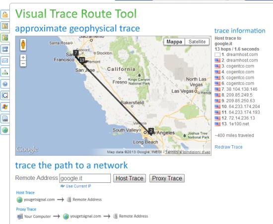Zoom out on the map with minus
The height and width of the screenshot is (224, 273).
click(x=23, y=63)
